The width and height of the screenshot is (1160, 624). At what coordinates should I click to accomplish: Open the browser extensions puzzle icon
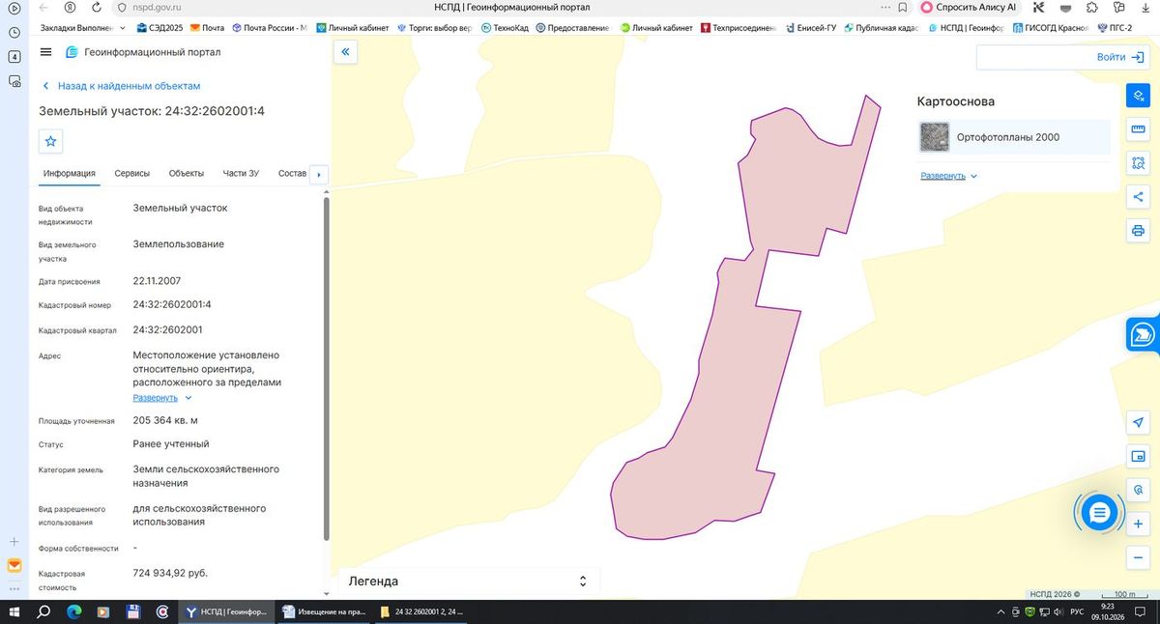click(1093, 7)
